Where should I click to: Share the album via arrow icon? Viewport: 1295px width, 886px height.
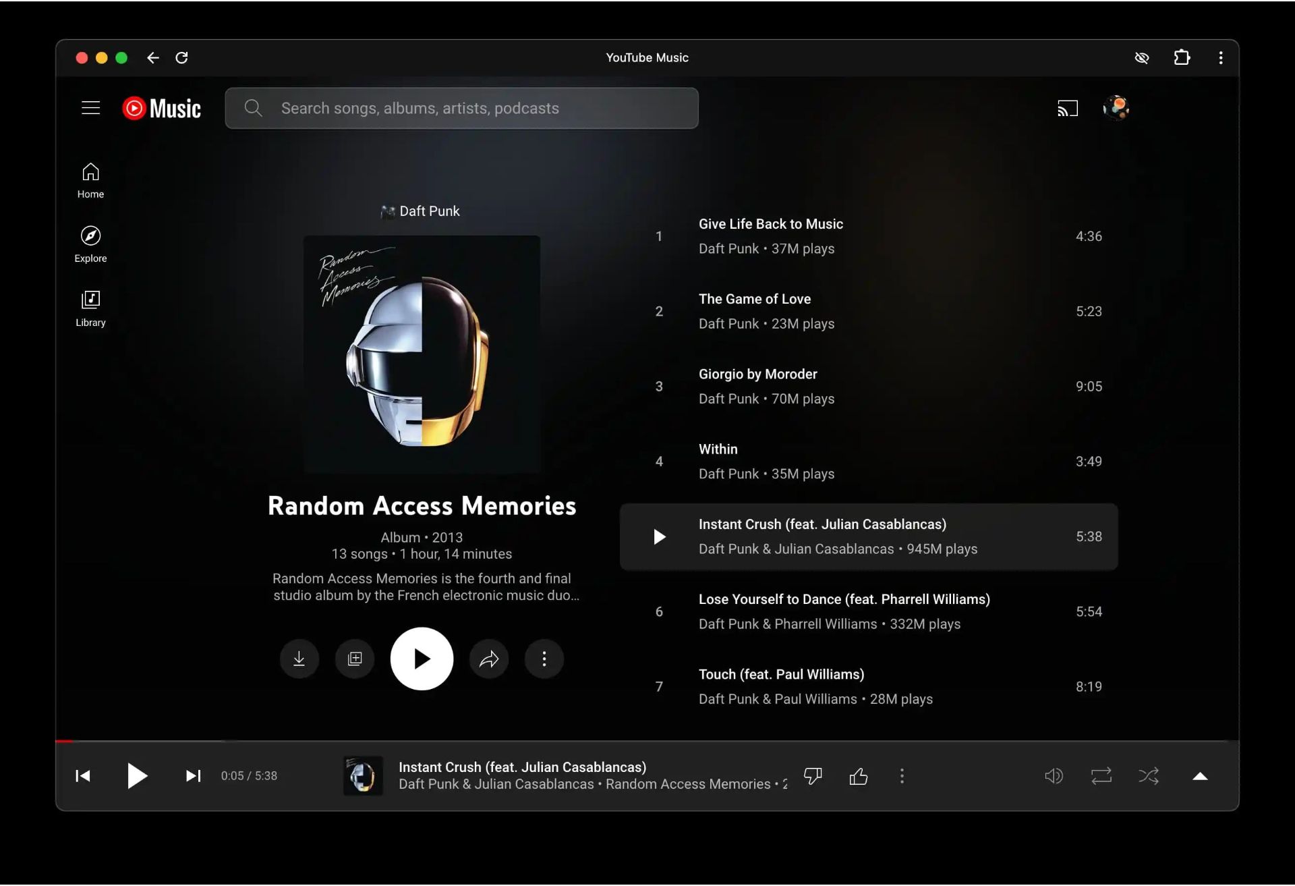tap(489, 659)
